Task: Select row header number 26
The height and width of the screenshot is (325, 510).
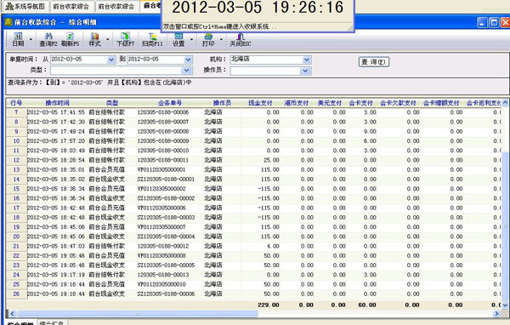Action: (x=16, y=294)
